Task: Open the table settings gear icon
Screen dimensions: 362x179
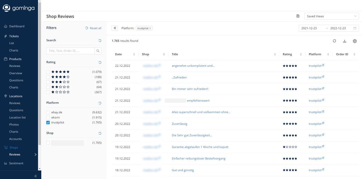Action: tap(355, 41)
